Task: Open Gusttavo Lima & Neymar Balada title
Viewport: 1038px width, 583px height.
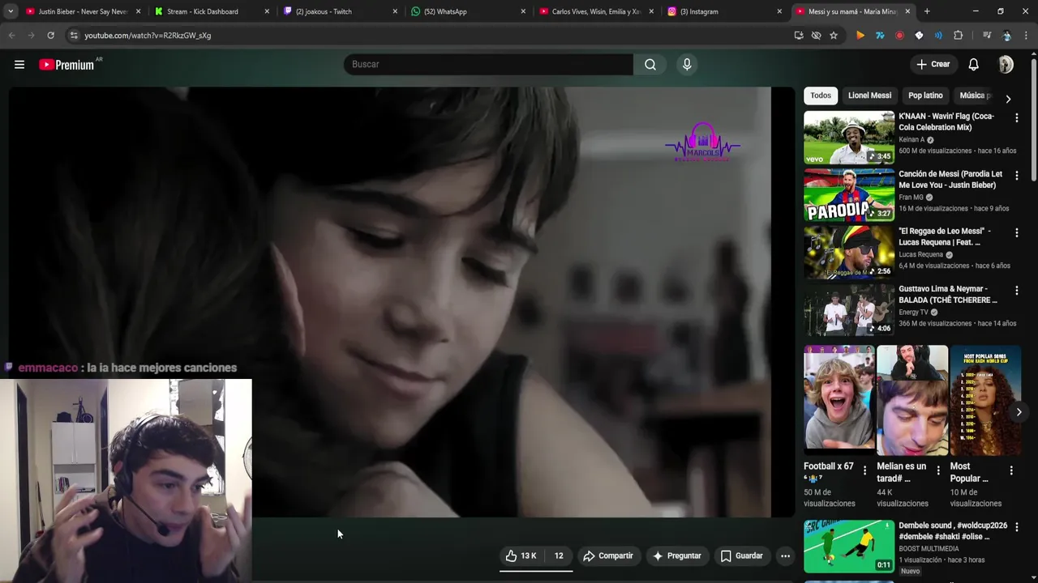Action: click(x=948, y=294)
